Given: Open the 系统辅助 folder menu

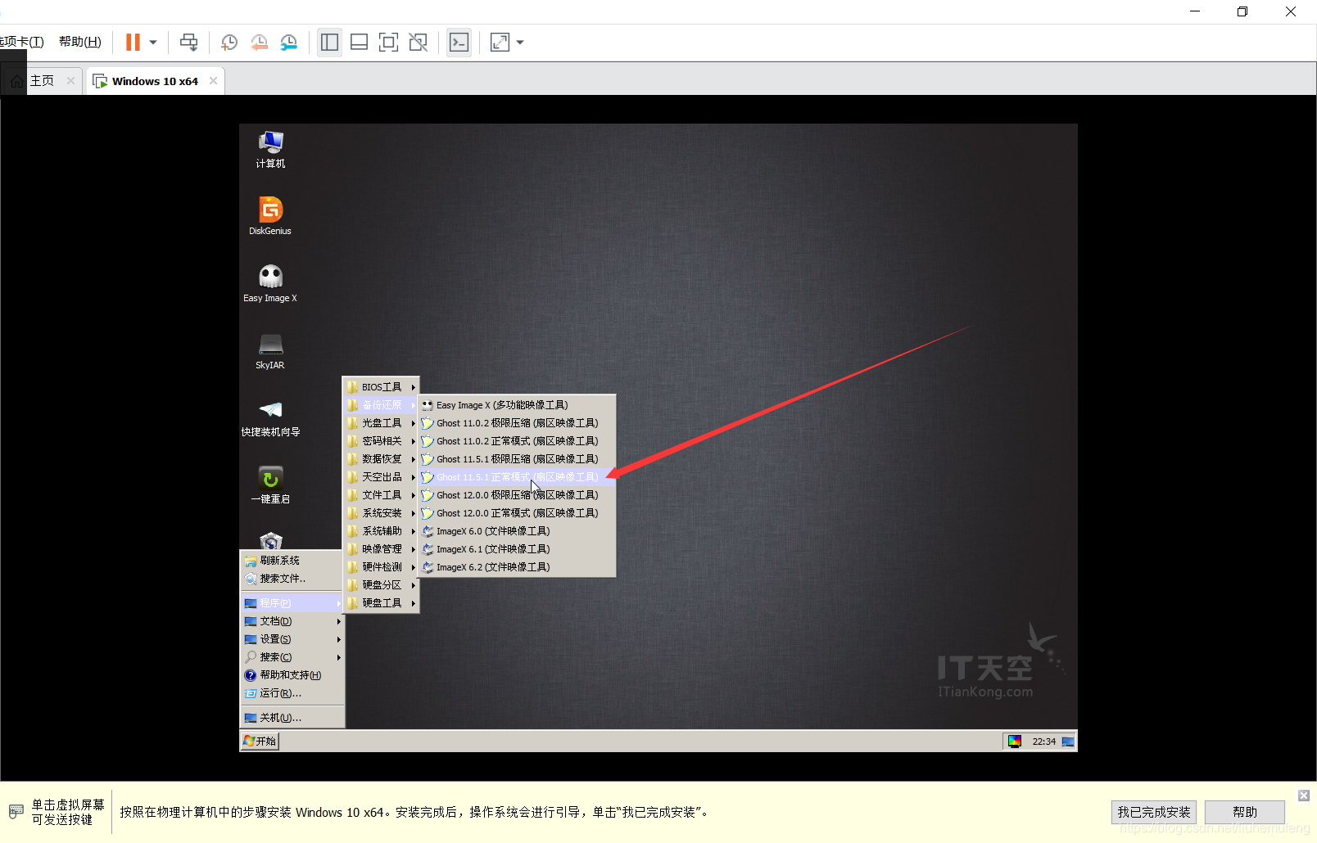Looking at the screenshot, I should click(381, 531).
